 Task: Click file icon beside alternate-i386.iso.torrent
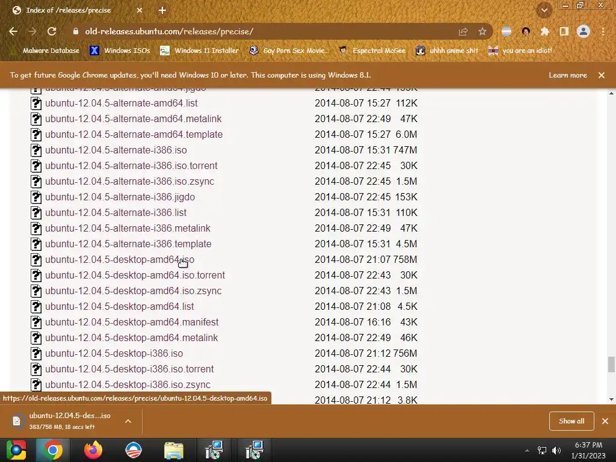36,166
